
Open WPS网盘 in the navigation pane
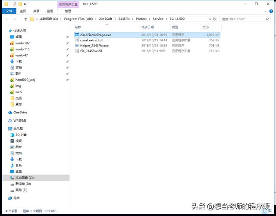tap(20, 121)
